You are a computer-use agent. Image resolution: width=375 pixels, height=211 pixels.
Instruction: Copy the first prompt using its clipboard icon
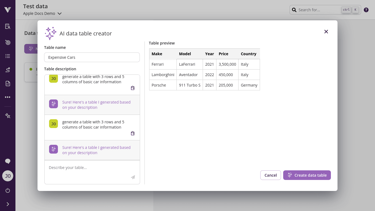tap(133, 88)
